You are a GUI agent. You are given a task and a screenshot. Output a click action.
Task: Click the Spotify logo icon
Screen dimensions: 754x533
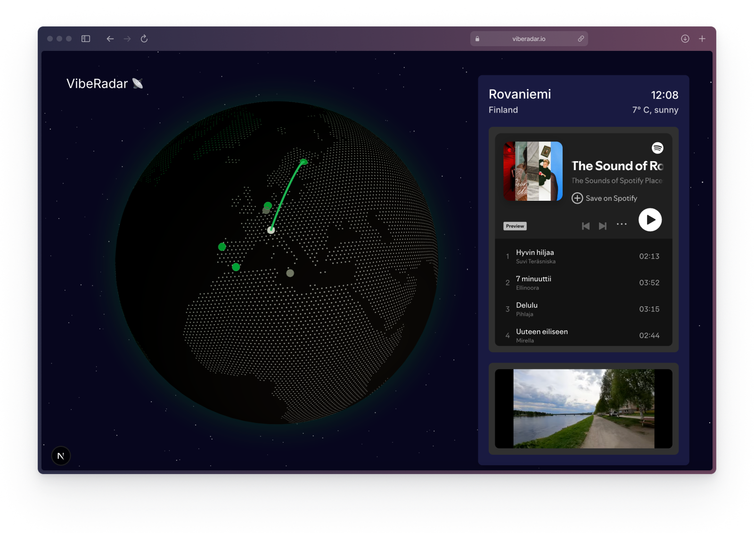[657, 148]
